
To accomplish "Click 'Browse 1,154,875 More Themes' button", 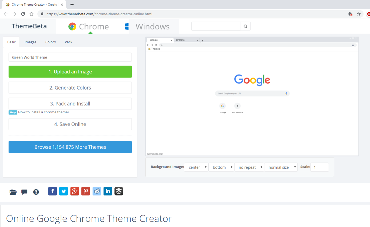I will coord(70,147).
